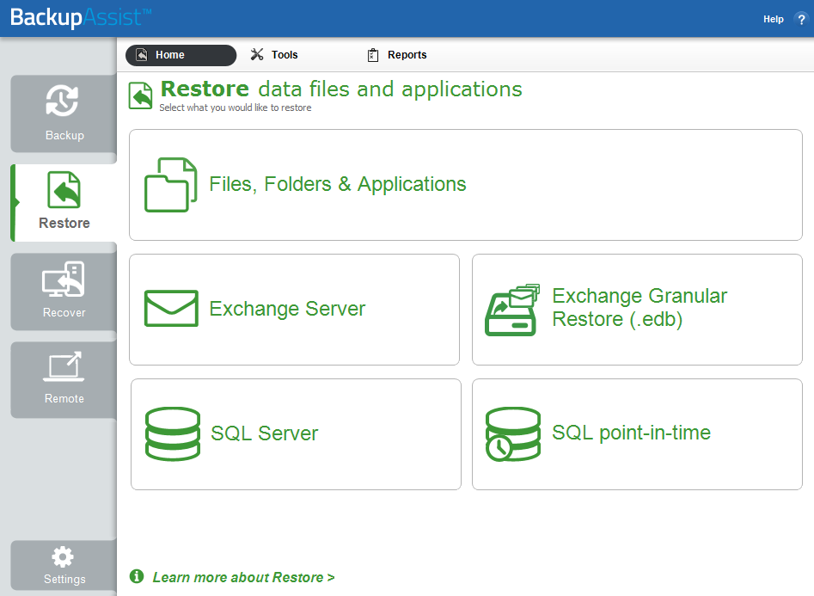
Task: Click the Exchange Server envelope icon
Action: pos(171,308)
